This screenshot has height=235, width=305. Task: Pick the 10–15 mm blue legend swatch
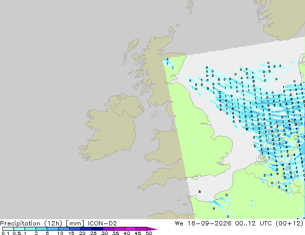[64, 229]
